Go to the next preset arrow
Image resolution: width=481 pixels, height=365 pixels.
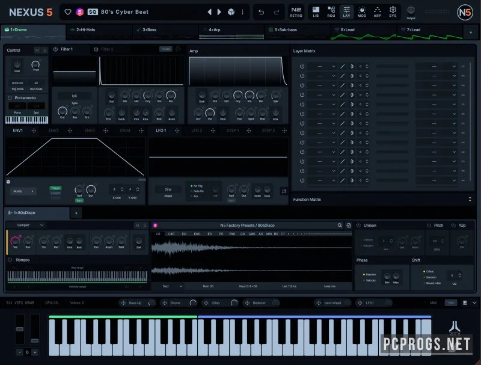click(219, 12)
